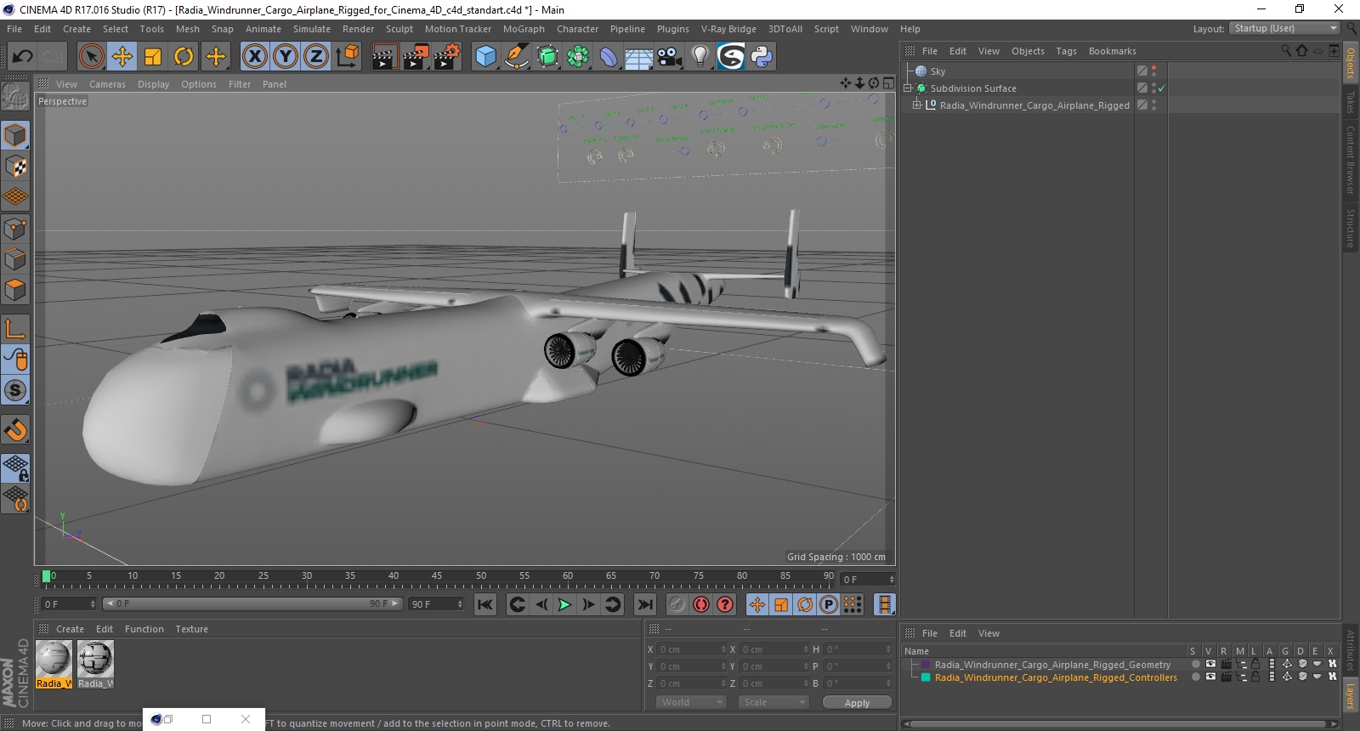Click Make Editable icon in left toolbar
This screenshot has height=731, width=1360.
(15, 97)
